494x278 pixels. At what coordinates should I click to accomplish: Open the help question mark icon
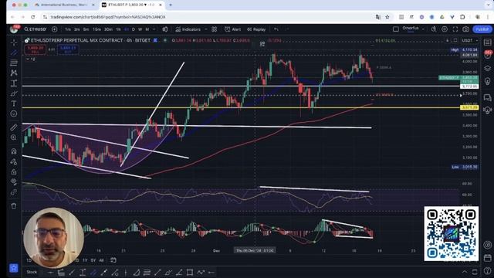[x=487, y=270]
